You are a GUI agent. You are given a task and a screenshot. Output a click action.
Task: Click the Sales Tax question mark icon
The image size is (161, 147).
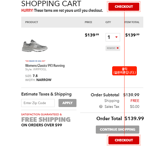(x=101, y=106)
